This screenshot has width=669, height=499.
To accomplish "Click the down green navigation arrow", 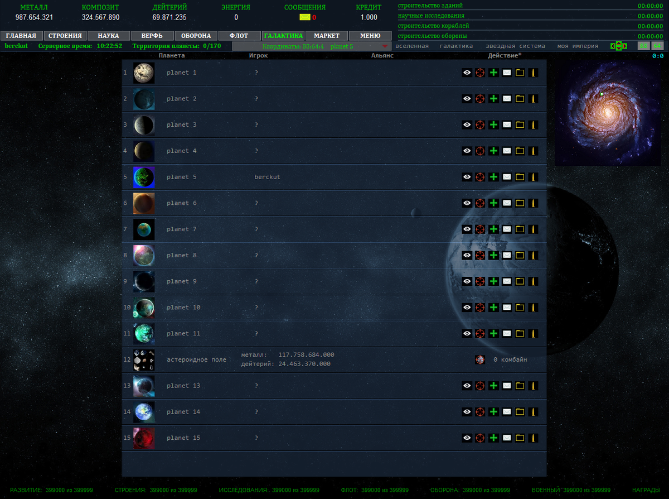I will click(619, 48).
